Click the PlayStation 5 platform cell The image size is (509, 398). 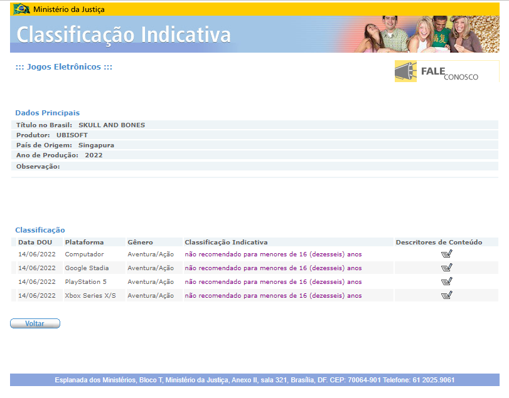[86, 281]
